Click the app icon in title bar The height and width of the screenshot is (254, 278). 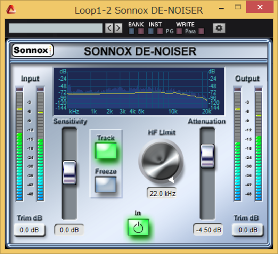[11, 9]
